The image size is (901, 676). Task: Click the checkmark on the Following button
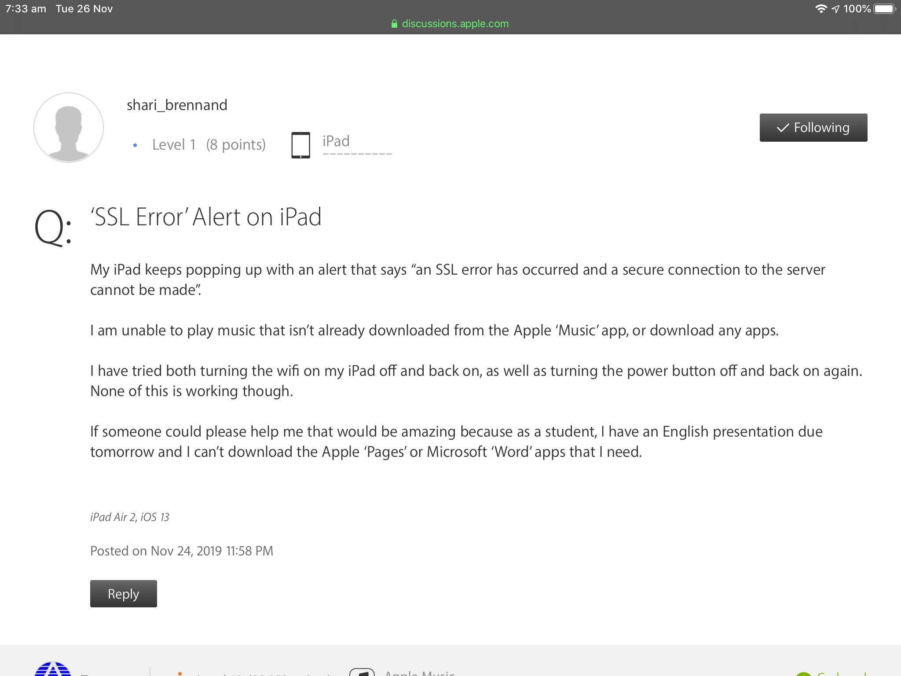coord(783,128)
